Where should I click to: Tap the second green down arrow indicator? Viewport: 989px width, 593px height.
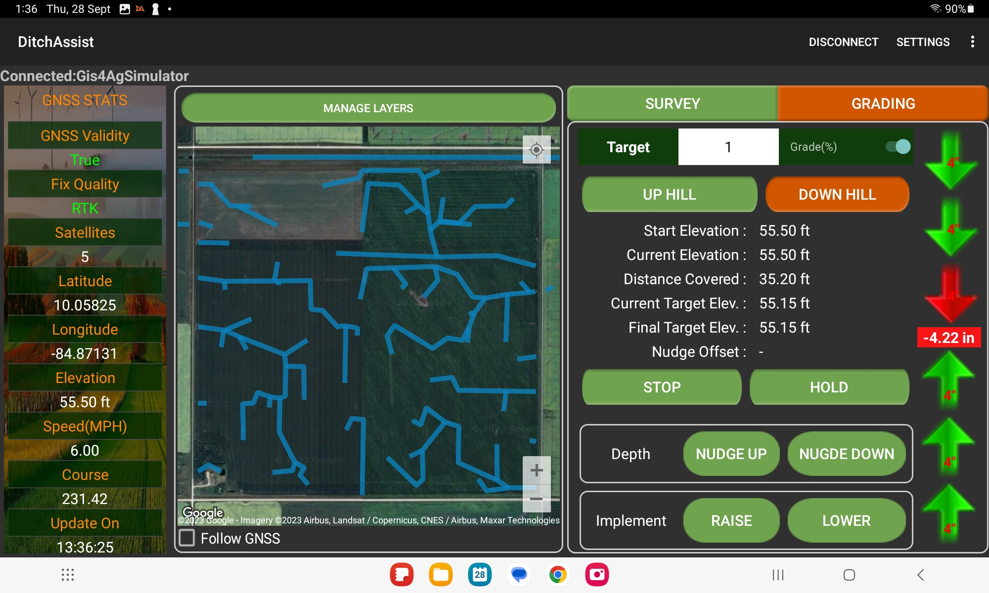pyautogui.click(x=950, y=228)
